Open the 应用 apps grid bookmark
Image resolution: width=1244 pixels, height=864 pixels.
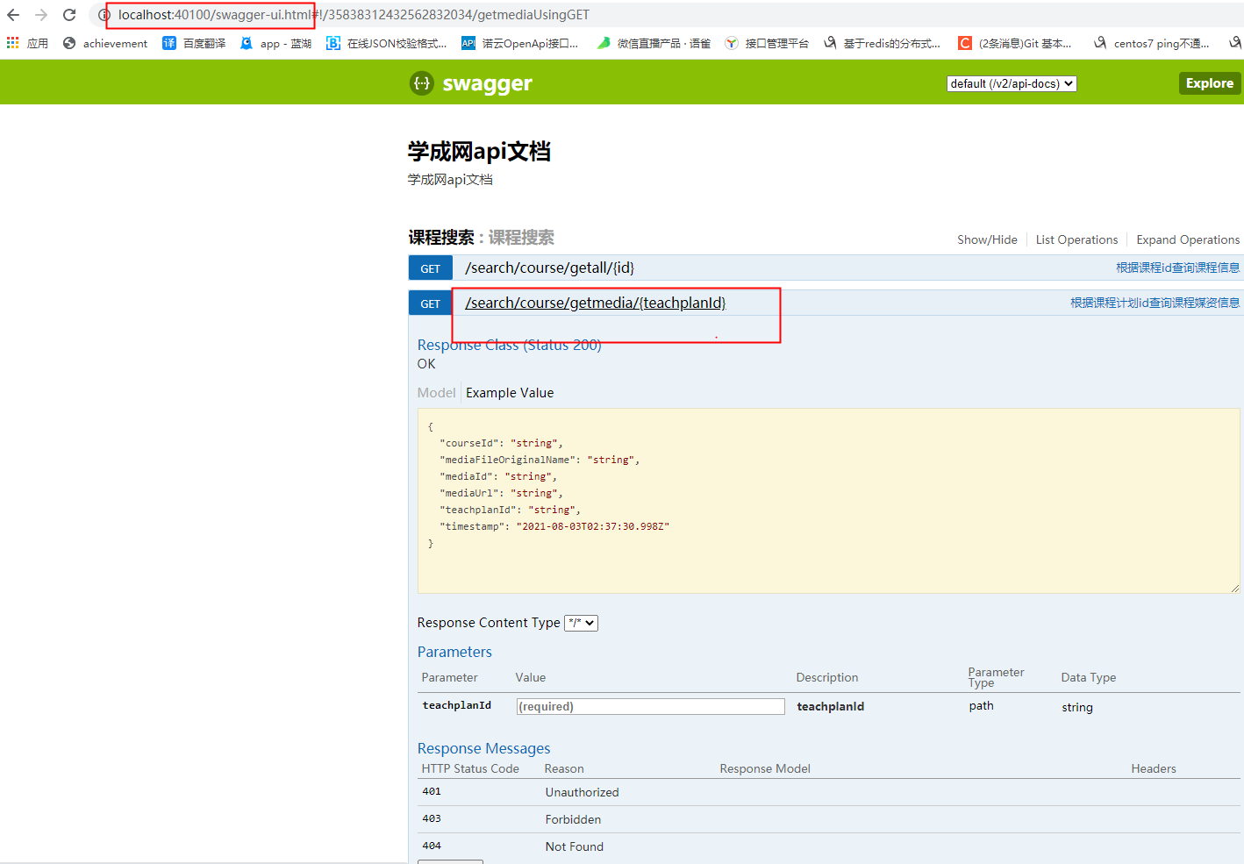(27, 43)
